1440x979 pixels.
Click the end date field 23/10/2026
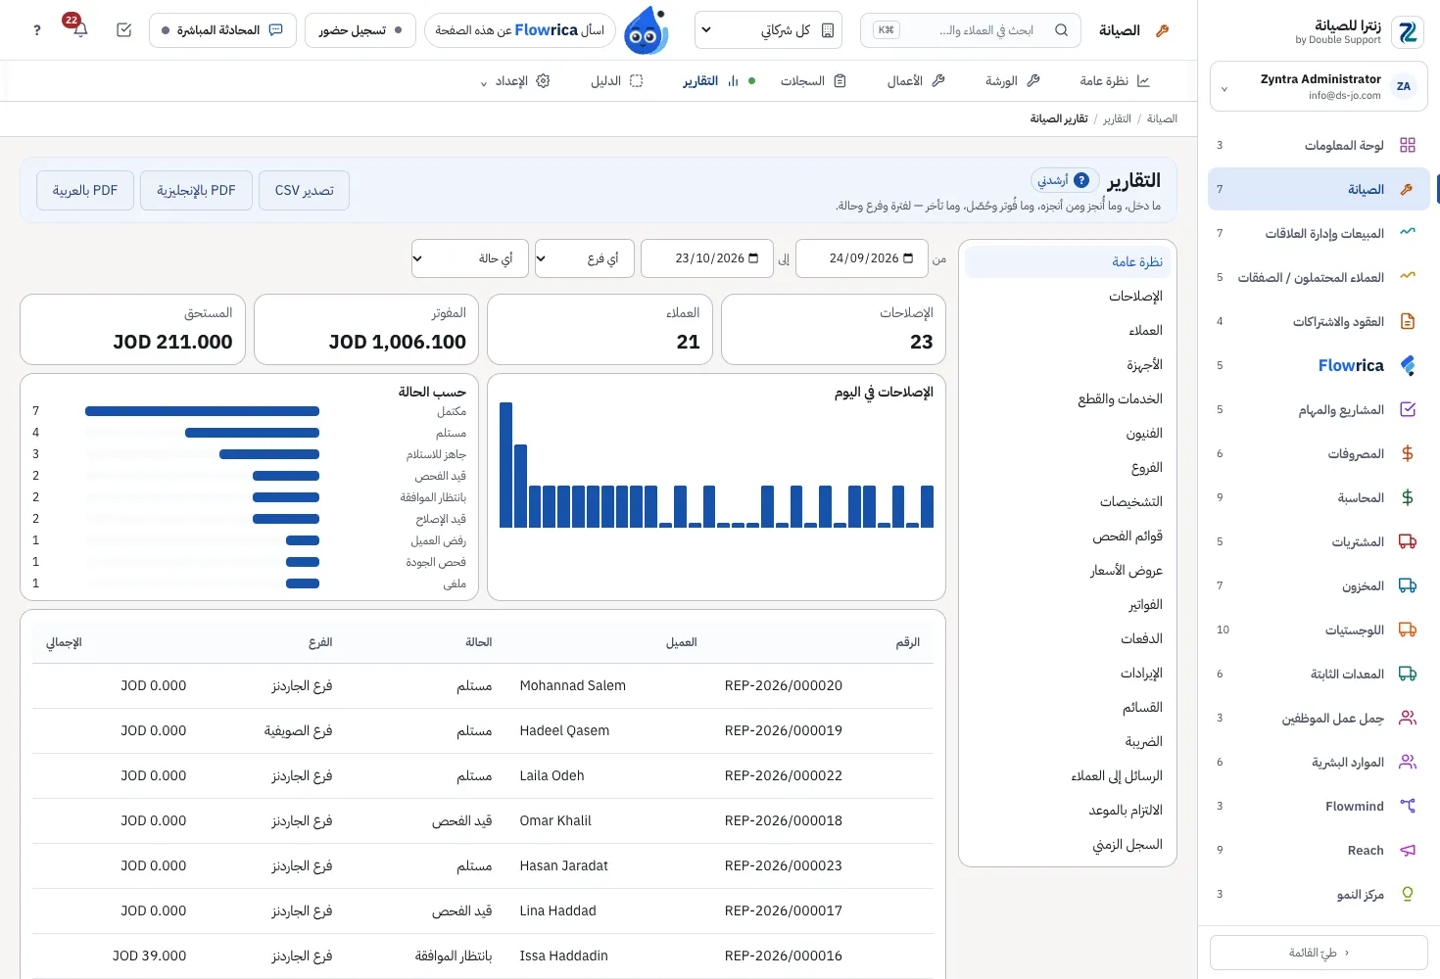tap(707, 258)
